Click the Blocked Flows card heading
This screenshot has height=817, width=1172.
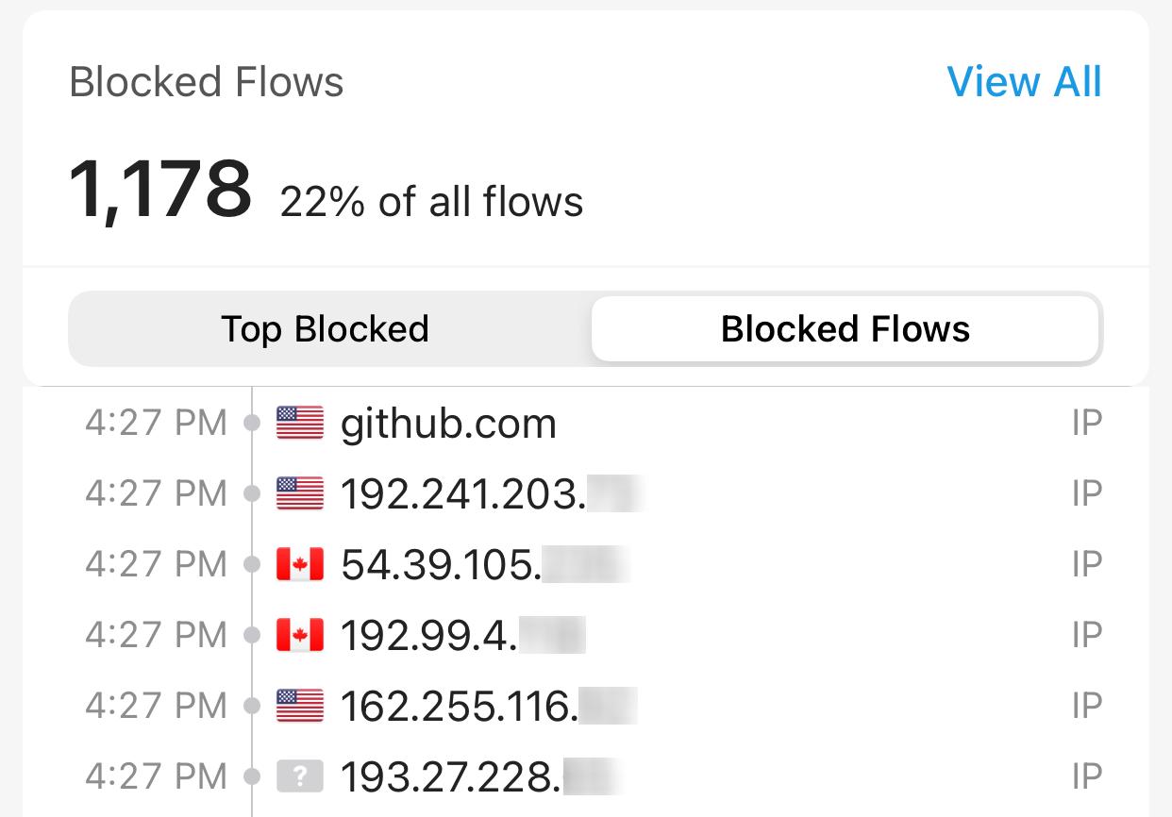(207, 83)
